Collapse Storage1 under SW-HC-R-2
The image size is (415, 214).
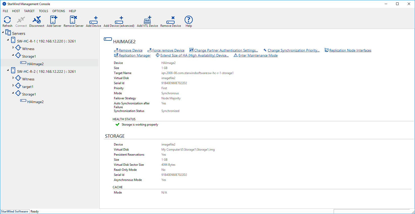(13, 93)
